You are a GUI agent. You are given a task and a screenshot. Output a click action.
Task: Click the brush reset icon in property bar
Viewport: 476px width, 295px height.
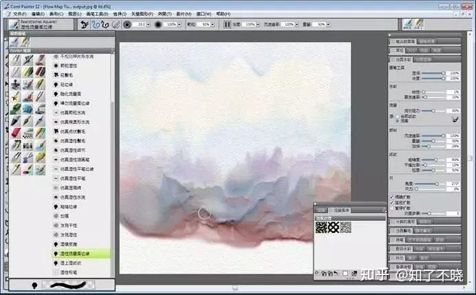(85, 24)
